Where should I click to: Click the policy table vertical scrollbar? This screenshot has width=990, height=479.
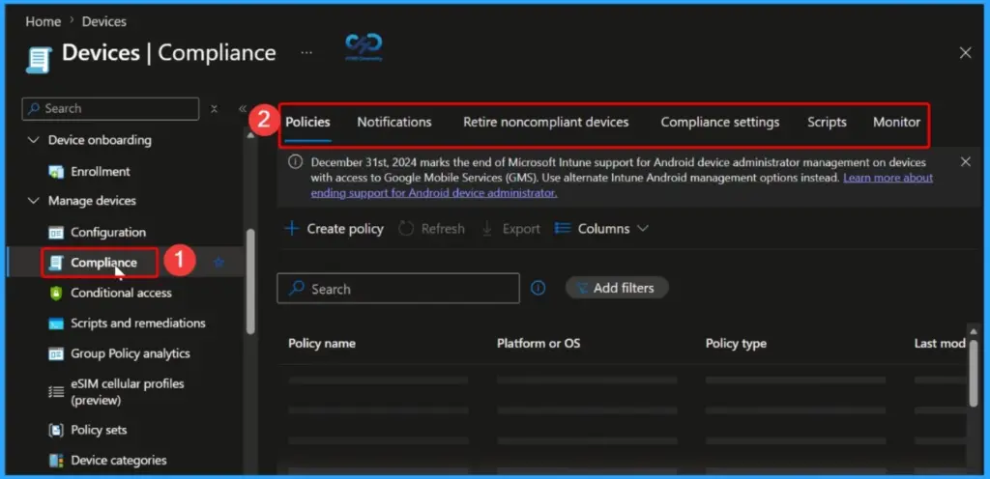[973, 372]
